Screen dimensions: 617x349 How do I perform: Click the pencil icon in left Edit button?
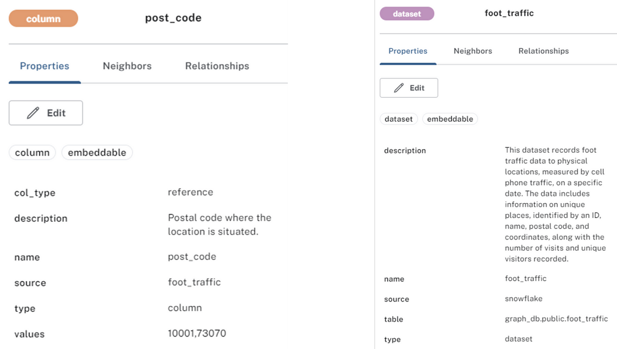pos(33,113)
